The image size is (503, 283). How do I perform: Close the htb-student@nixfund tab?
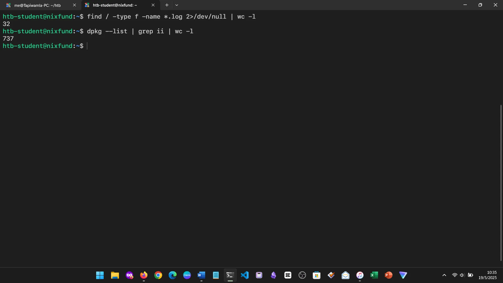pyautogui.click(x=153, y=5)
